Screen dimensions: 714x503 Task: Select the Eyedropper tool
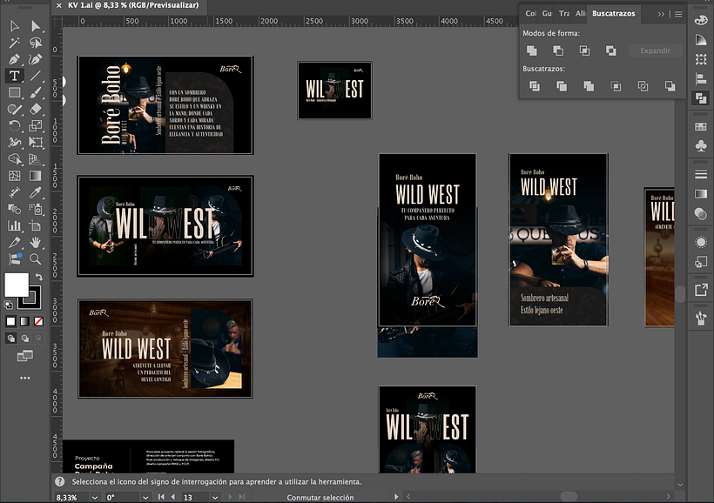click(x=36, y=192)
